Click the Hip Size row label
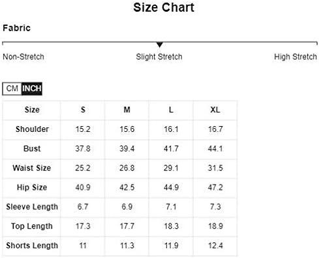This screenshot has height=258, width=319. [x=32, y=187]
